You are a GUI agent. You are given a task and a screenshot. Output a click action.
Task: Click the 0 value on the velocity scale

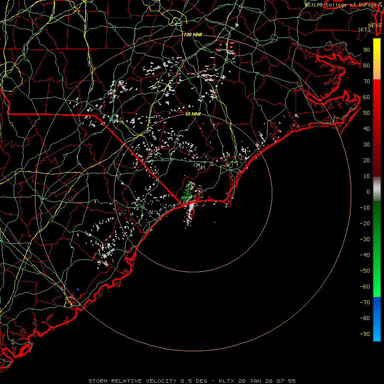coord(368,192)
